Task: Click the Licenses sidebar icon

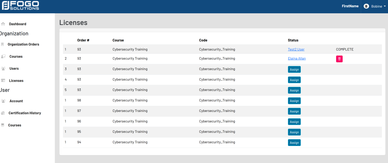Action: [3, 81]
